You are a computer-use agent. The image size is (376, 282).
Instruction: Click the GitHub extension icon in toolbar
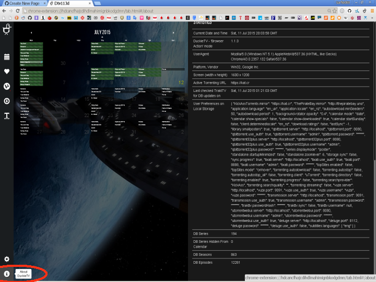[349, 11]
